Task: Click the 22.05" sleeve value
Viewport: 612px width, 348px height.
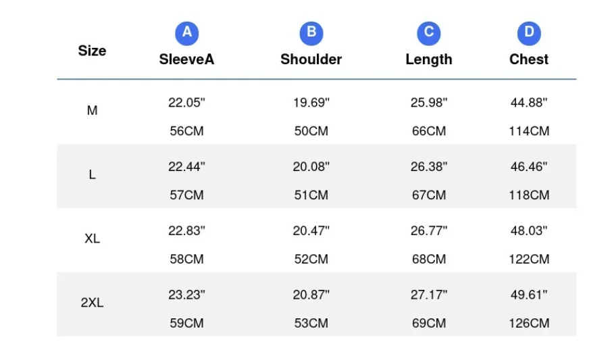Action: (186, 103)
